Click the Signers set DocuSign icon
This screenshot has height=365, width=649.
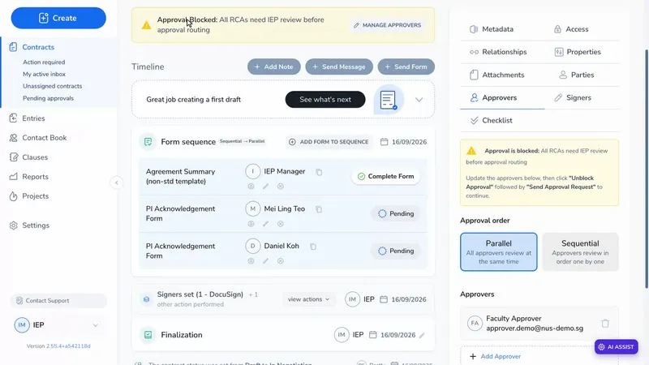coord(146,299)
